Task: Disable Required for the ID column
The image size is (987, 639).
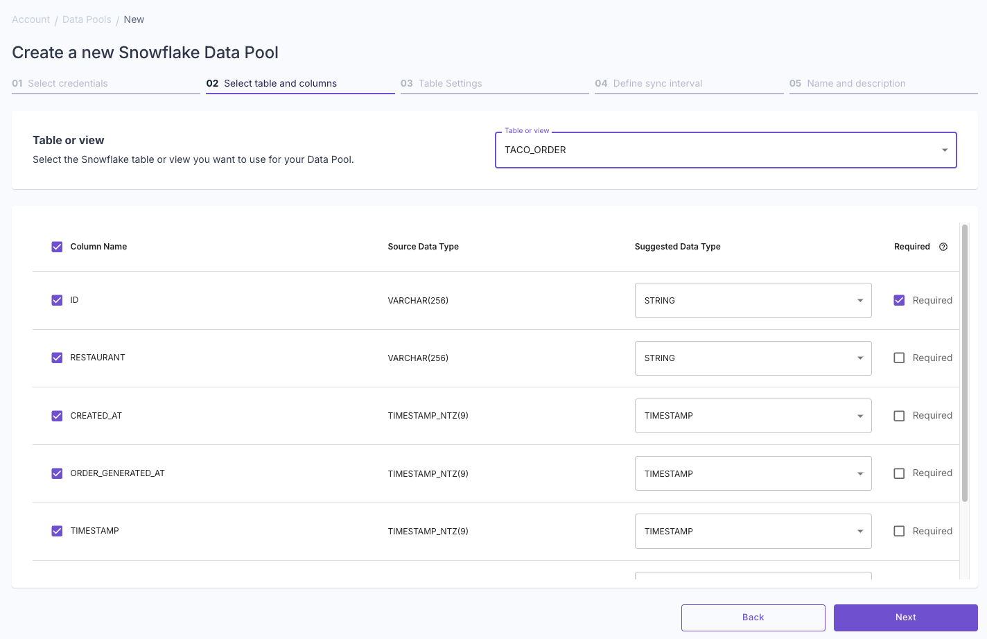Action: coord(899,300)
